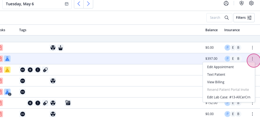Click the calendar-clock icon in $152.00 row

click(x=68, y=103)
